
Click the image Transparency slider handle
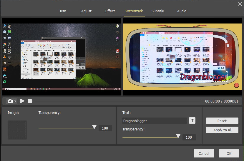(x=94, y=127)
